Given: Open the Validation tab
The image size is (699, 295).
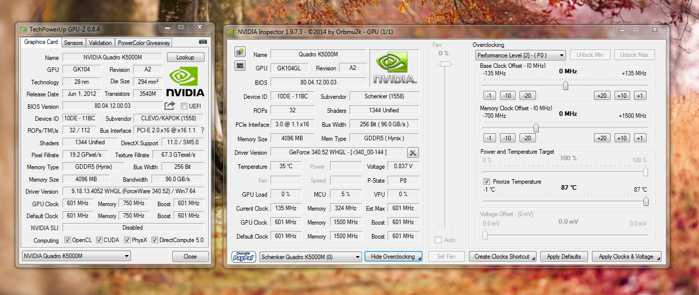Looking at the screenshot, I should [x=100, y=43].
